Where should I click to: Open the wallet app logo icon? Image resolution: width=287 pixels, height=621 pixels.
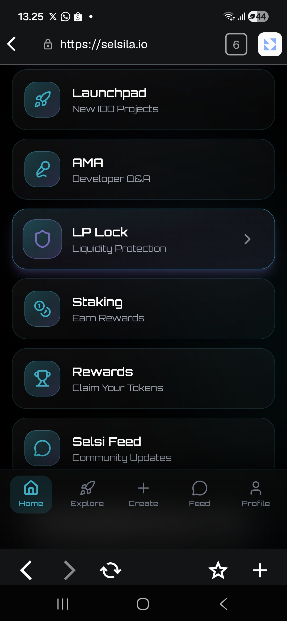270,44
